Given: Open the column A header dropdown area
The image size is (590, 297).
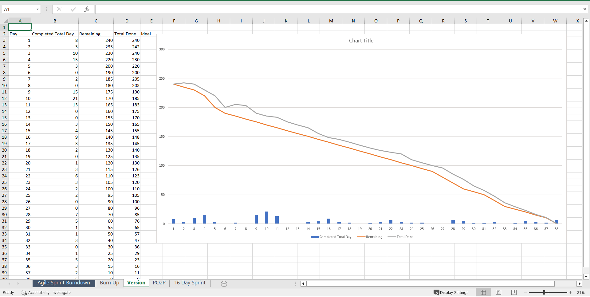Looking at the screenshot, I should tap(20, 21).
